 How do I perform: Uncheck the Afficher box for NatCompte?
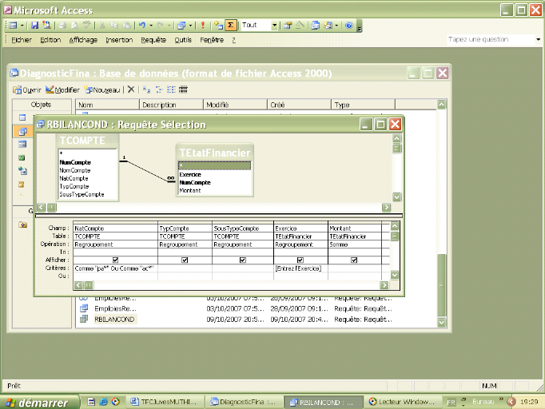(116, 260)
